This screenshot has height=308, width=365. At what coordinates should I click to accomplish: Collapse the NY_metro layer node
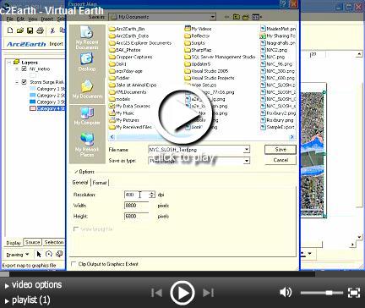click(x=17, y=69)
